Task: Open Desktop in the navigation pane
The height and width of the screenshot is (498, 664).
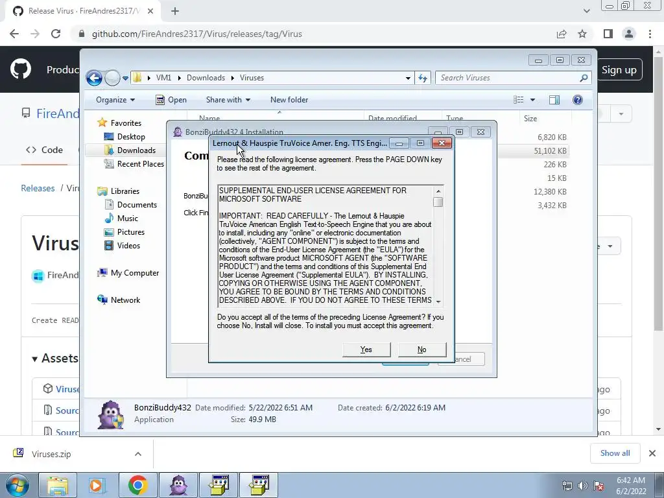Action: pos(131,137)
